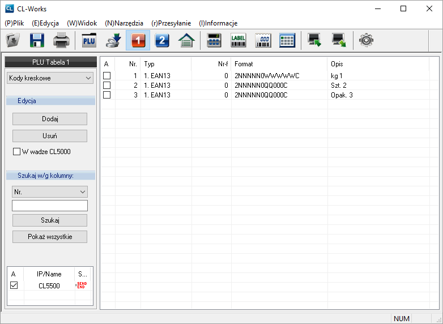Open the (I)Informacje menu
This screenshot has width=443, height=324.
218,23
